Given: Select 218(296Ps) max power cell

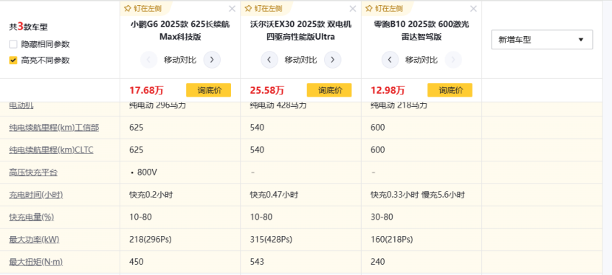Looking at the screenshot, I should [x=151, y=239].
